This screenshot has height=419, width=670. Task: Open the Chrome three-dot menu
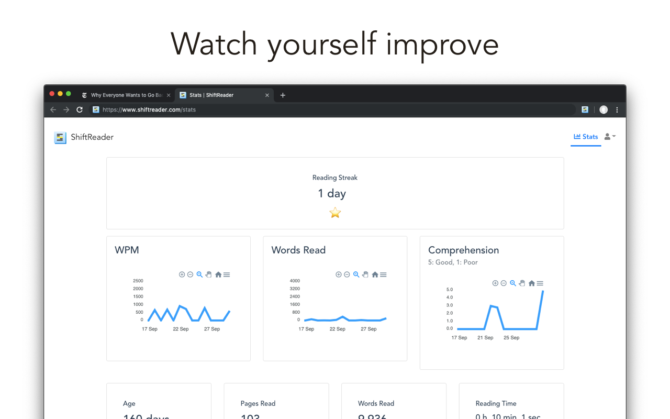(x=617, y=109)
